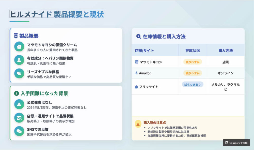Image resolution: width=254 pixels, height=150 pixels.
Task: Click the 在庫情報と購入方法 heading
Action: tap(164, 36)
